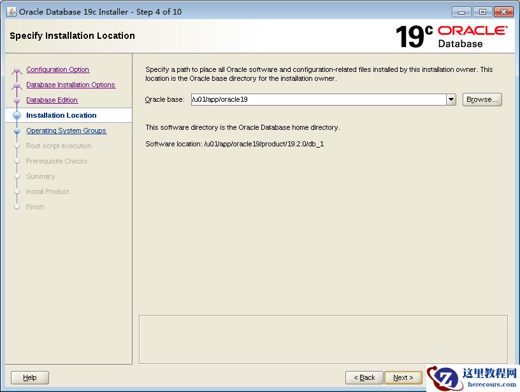Go to Database Installation Options step

71,85
